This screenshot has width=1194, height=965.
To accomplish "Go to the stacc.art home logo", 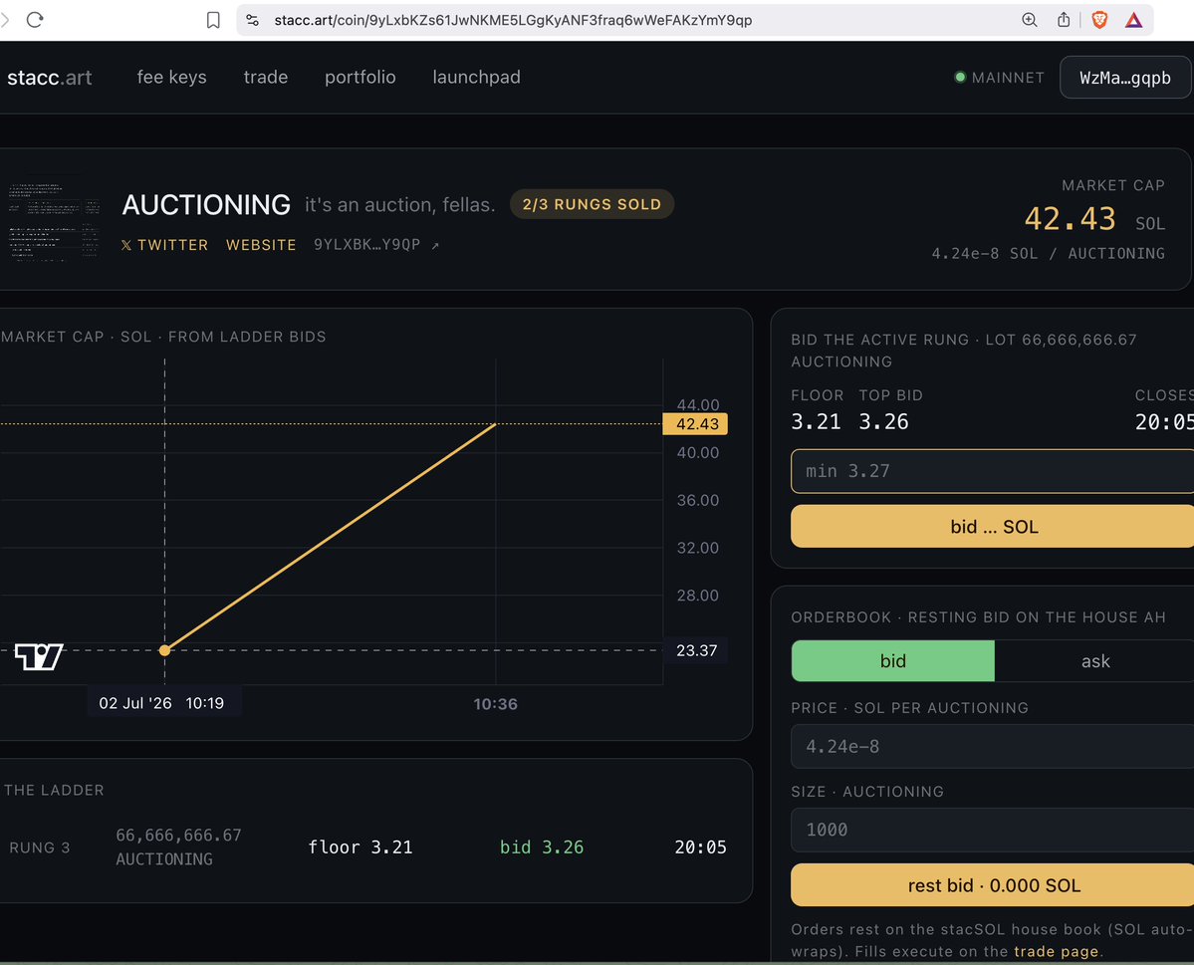I will pyautogui.click(x=50, y=78).
